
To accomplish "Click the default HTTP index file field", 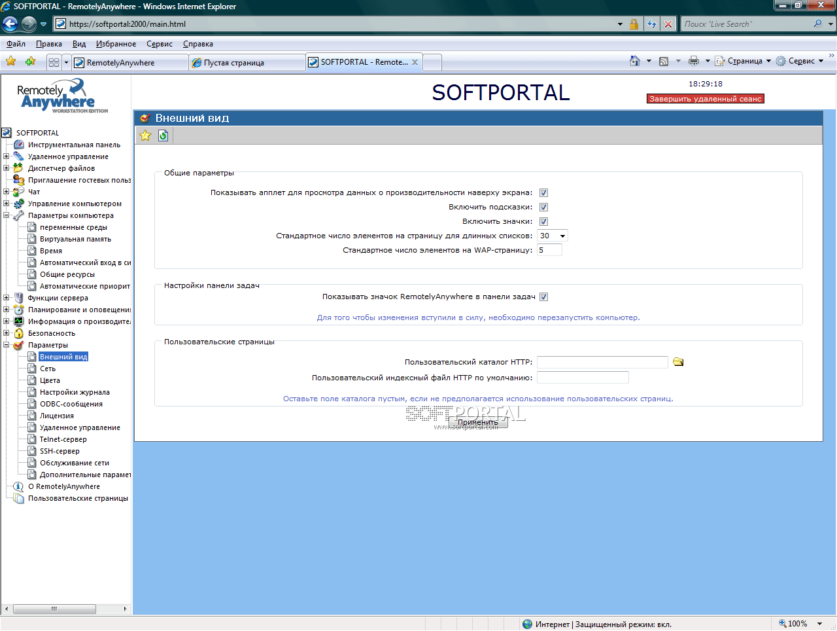I will (583, 377).
